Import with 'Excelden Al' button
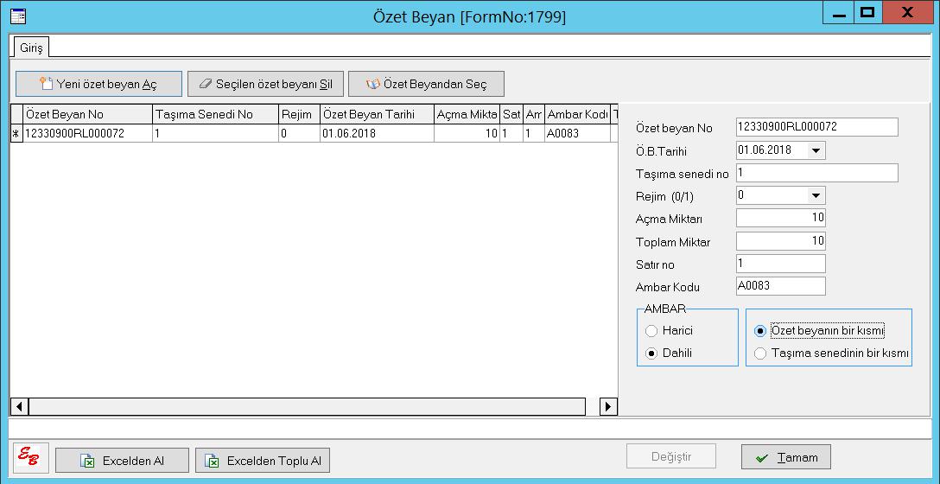The height and width of the screenshot is (484, 940). tap(122, 461)
